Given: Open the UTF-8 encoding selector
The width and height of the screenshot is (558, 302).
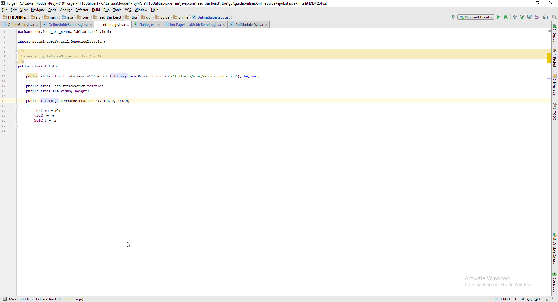Looking at the screenshot, I should pos(518,299).
